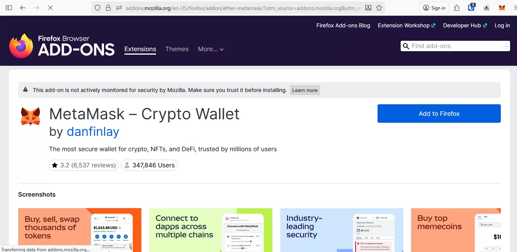
Task: Bookmark this page via the star icon
Action: 379,7
